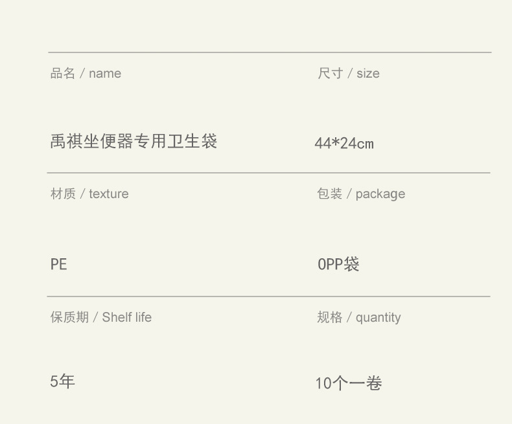Select the size value 44*24cm
The width and height of the screenshot is (512, 424).
pyautogui.click(x=344, y=144)
